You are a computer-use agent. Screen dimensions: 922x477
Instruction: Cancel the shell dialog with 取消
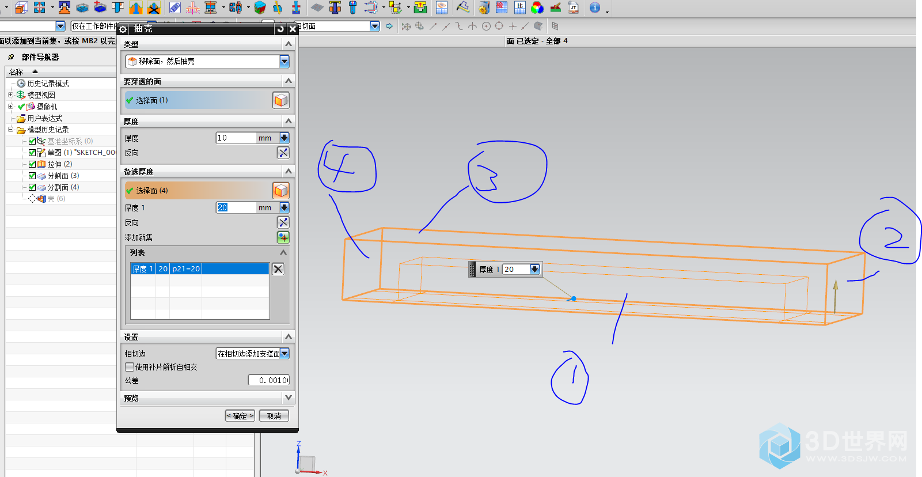(274, 416)
